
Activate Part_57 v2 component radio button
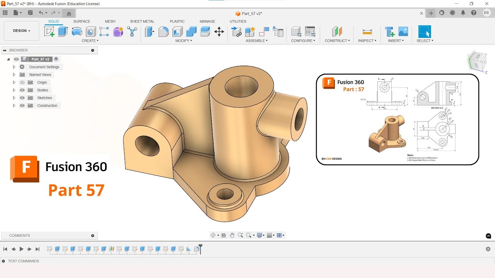(56, 59)
